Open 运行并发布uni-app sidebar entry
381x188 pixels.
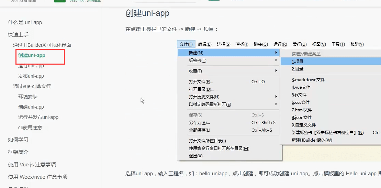click(x=38, y=117)
